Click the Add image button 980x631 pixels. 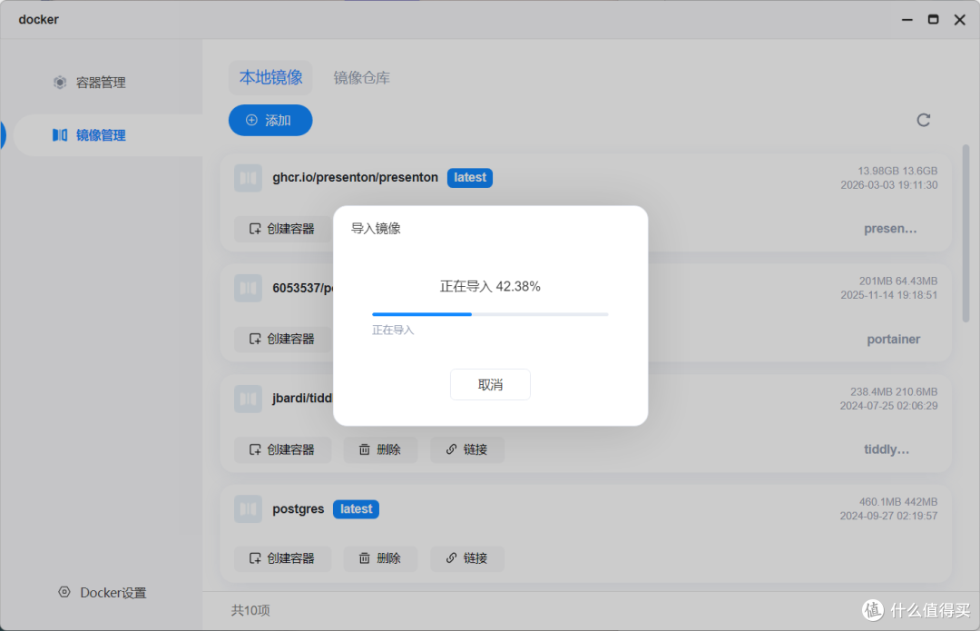[270, 120]
